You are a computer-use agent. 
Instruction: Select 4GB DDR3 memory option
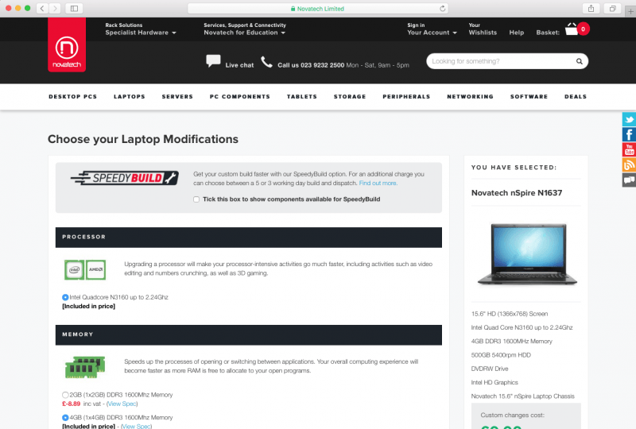pos(65,417)
